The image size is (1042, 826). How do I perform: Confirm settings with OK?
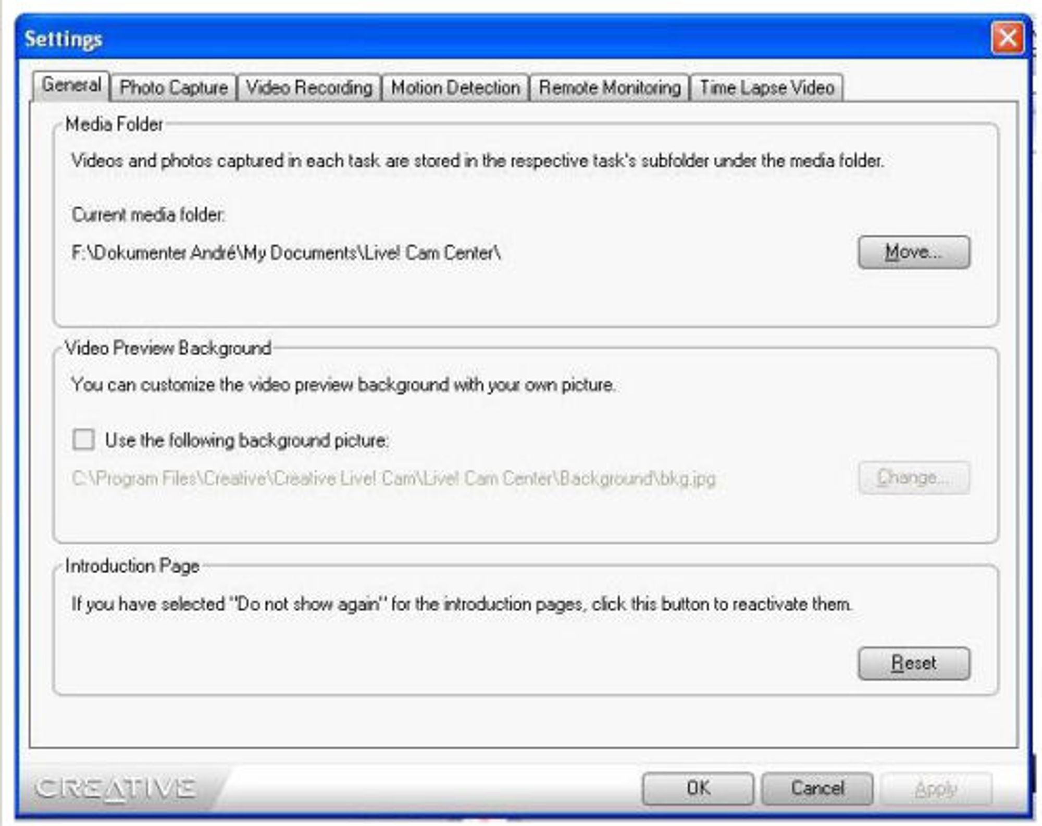pos(698,788)
